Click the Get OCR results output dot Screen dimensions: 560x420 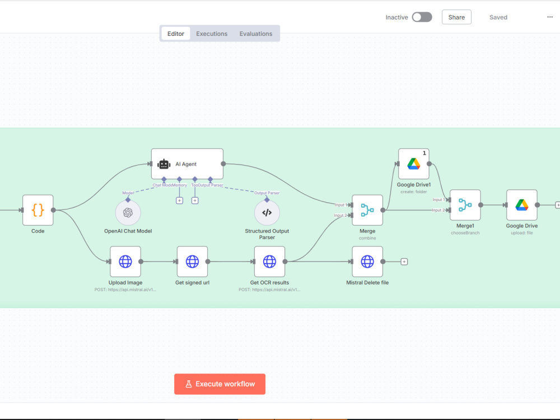click(x=285, y=262)
